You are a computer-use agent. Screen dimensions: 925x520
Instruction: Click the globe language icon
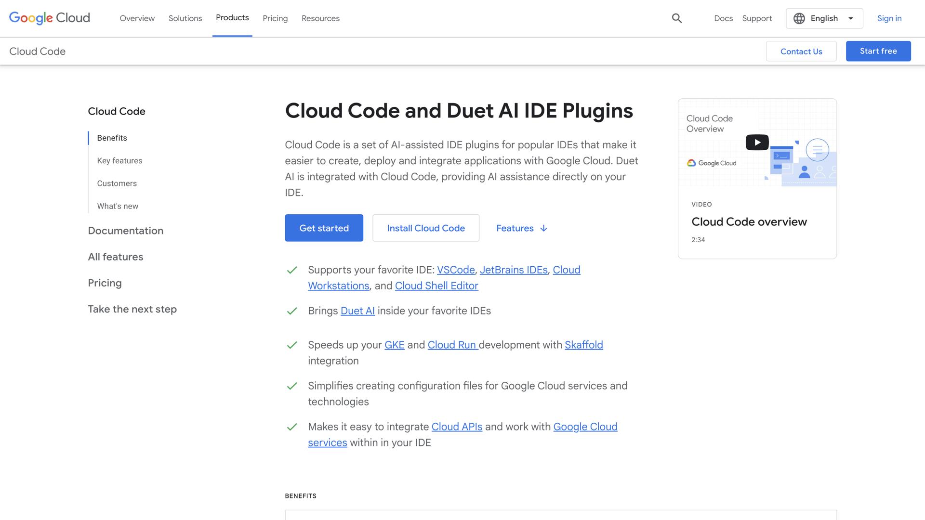coord(799,18)
